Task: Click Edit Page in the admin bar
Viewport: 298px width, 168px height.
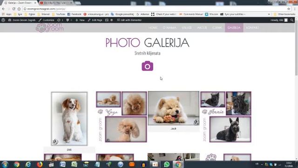Action: (x=95, y=20)
